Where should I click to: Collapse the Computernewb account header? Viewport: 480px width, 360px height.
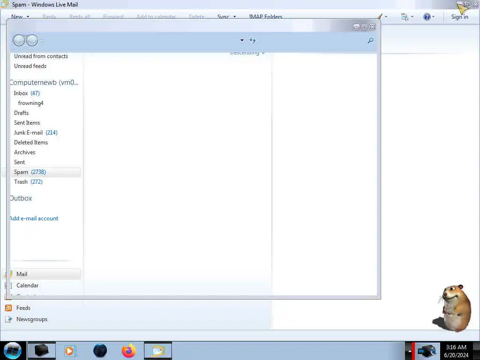coord(44,82)
